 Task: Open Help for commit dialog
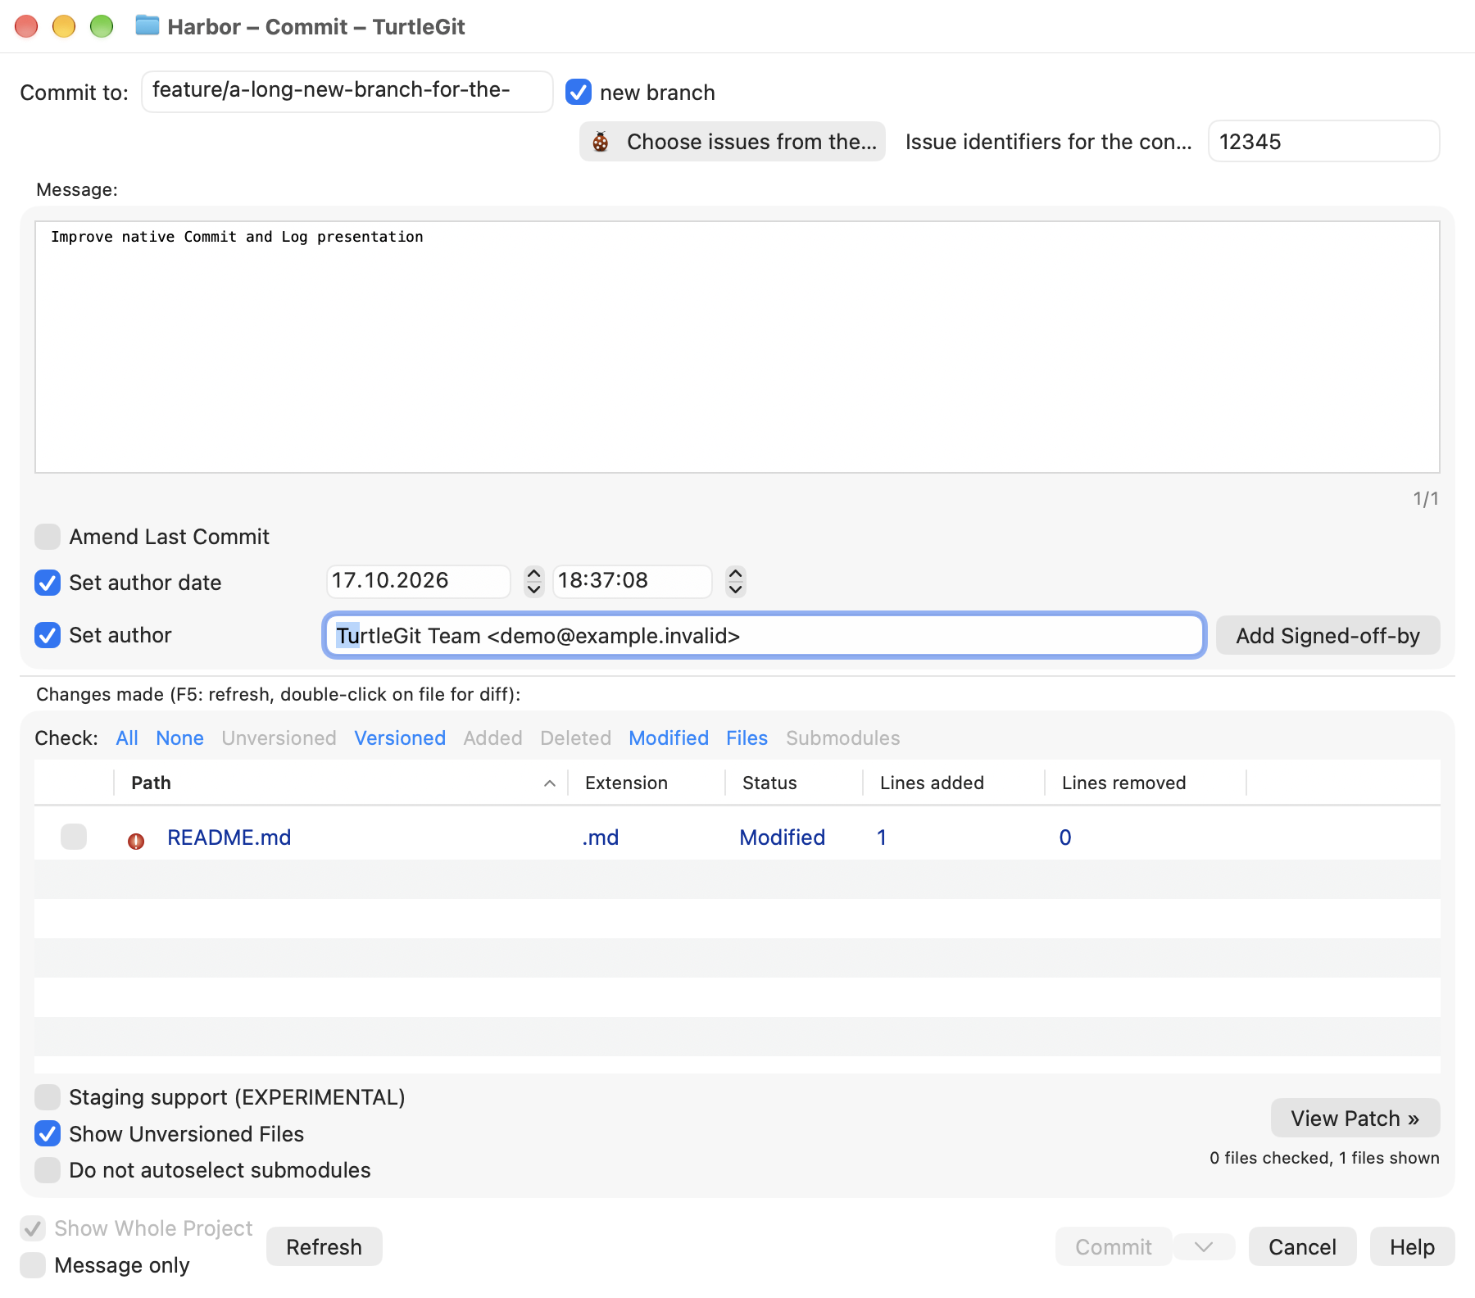[x=1413, y=1247]
